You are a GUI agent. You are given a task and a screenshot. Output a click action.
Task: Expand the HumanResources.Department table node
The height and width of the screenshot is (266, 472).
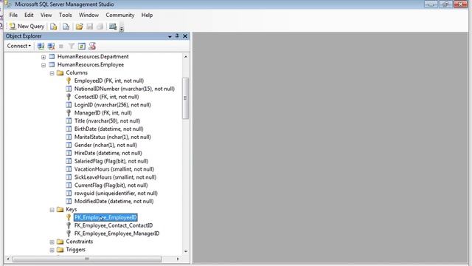coord(44,57)
